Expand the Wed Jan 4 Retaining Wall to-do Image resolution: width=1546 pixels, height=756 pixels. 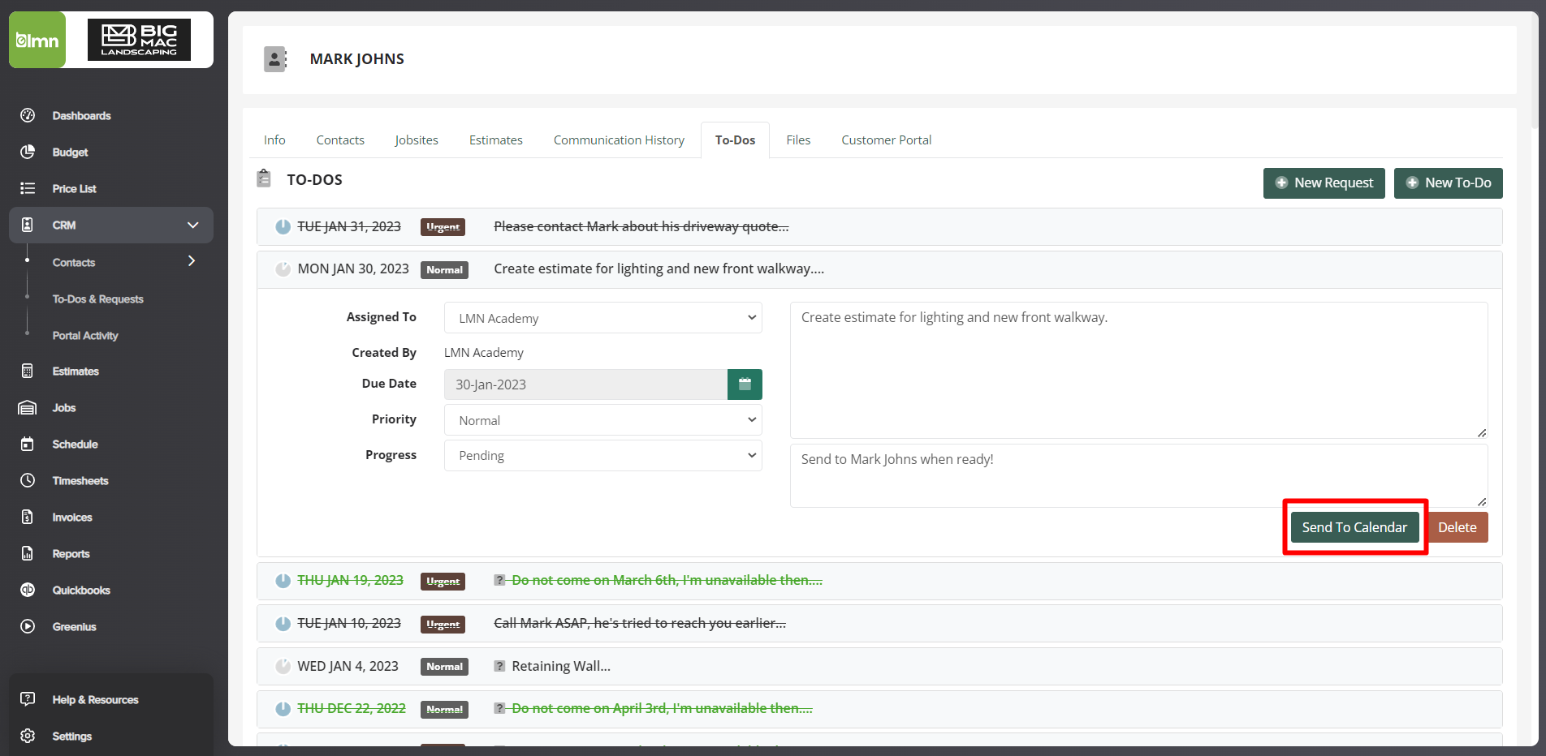pyautogui.click(x=879, y=667)
